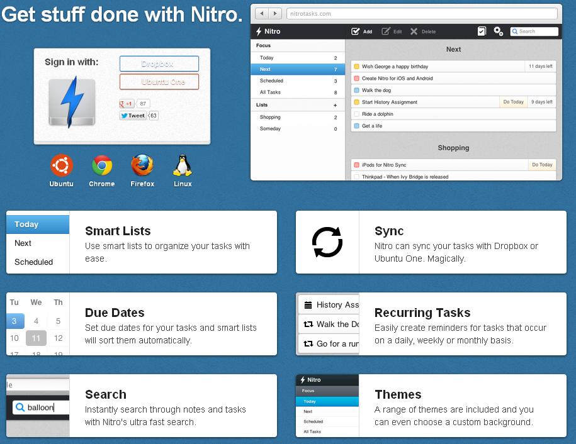Sign in with Ubuntu One button

159,82
